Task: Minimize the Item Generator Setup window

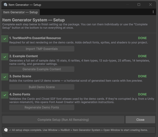Action: (128, 5)
